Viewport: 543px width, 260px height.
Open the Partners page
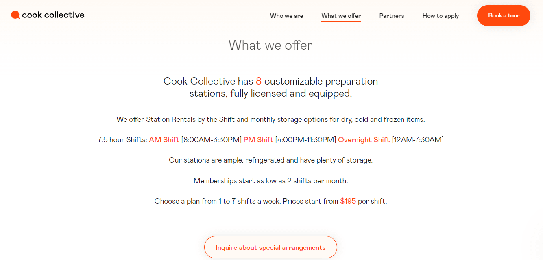[391, 16]
